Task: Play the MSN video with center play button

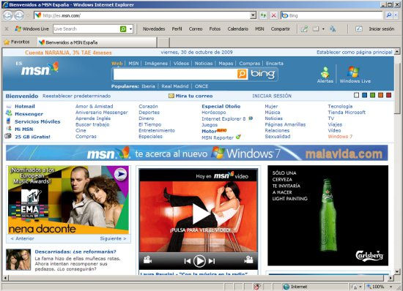Action: [202, 213]
